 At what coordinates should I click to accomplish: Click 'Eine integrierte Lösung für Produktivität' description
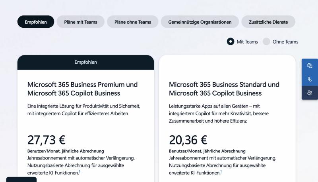click(x=84, y=110)
